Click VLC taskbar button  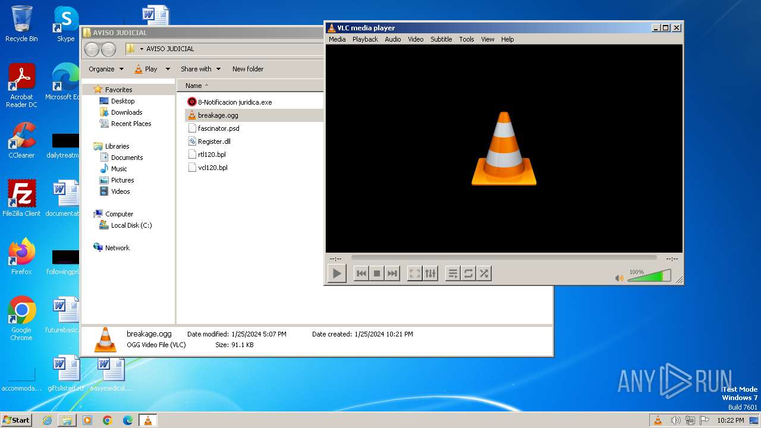tap(147, 420)
